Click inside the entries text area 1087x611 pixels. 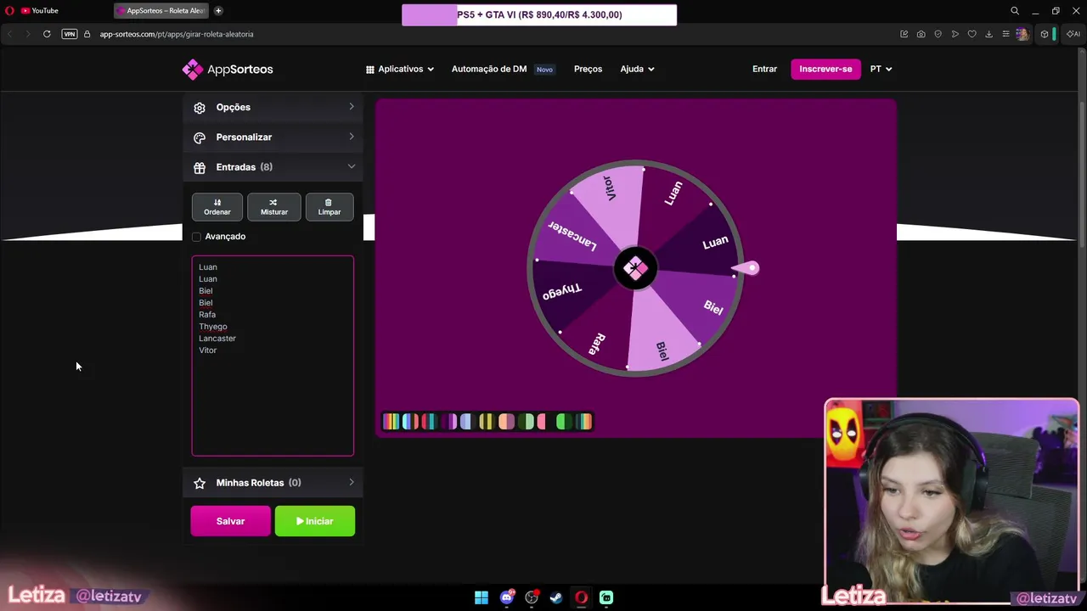point(273,356)
